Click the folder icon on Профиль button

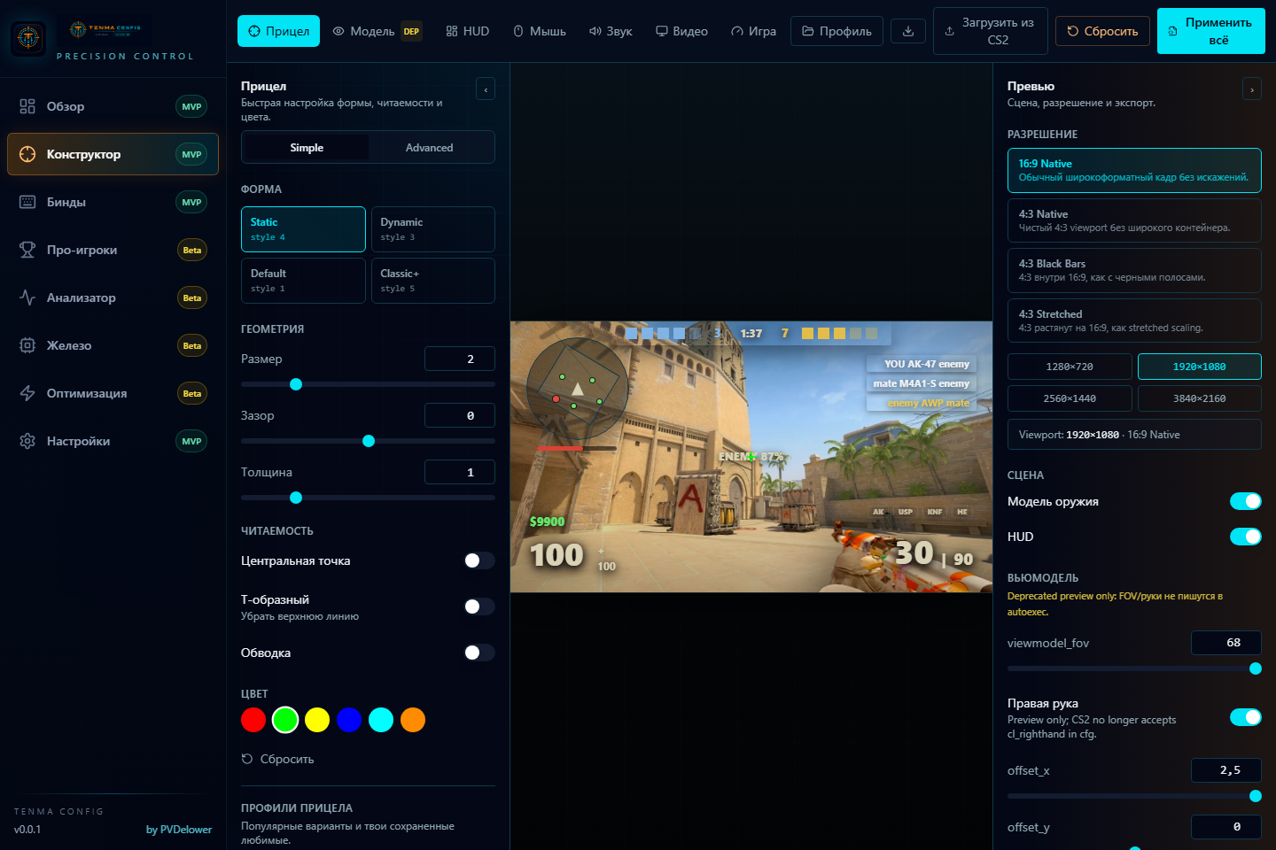tap(808, 31)
